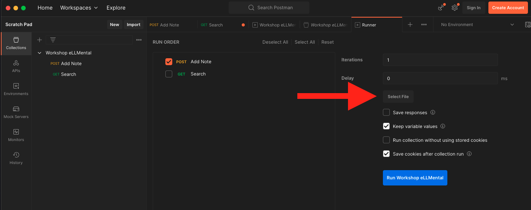Click the Create Account button
Viewport: 531px width, 210px height.
[508, 8]
